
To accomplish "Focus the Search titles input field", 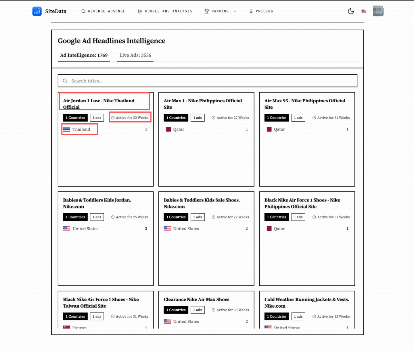I will pyautogui.click(x=207, y=81).
